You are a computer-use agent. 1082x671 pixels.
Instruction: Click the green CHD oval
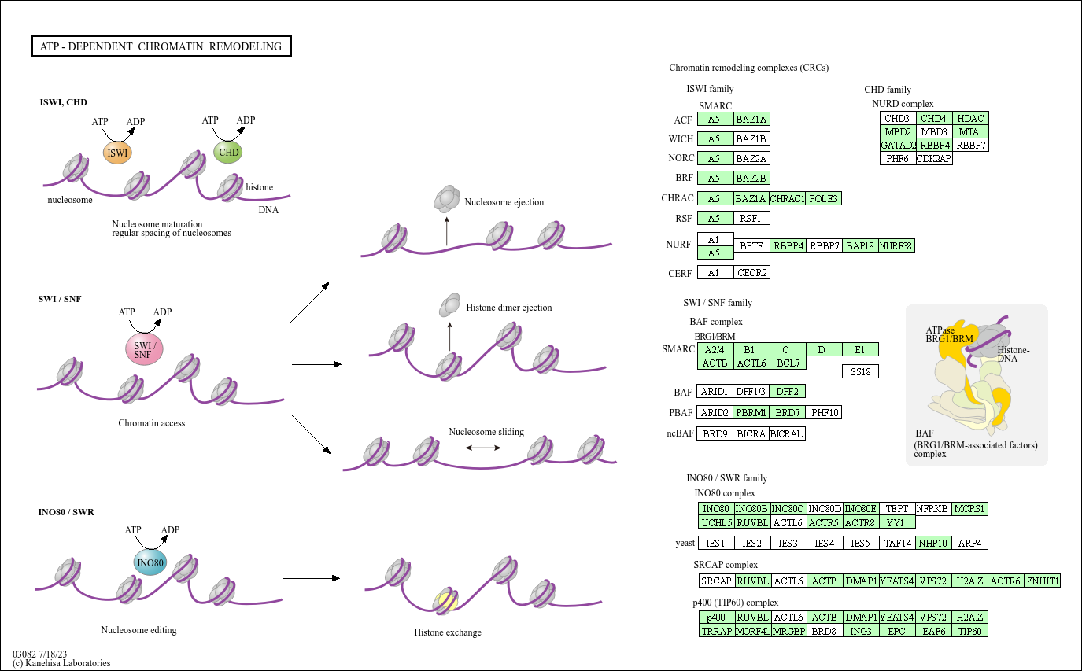[229, 152]
